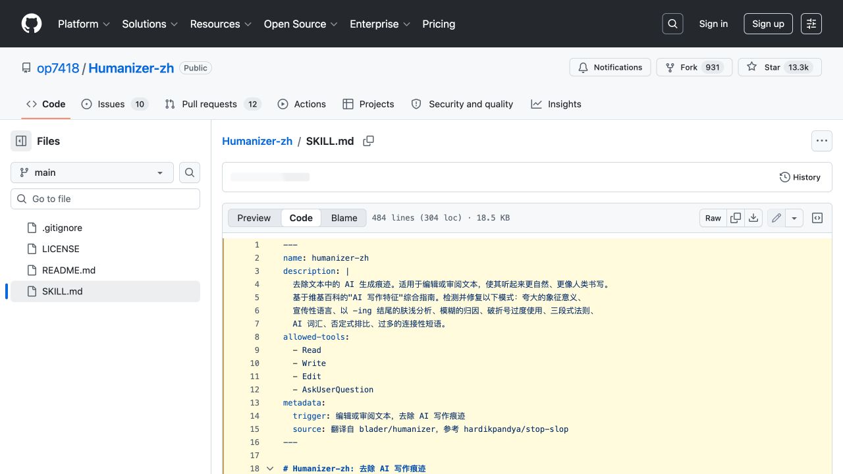843x474 pixels.
Task: Open README.md in file tree
Action: pos(105,270)
